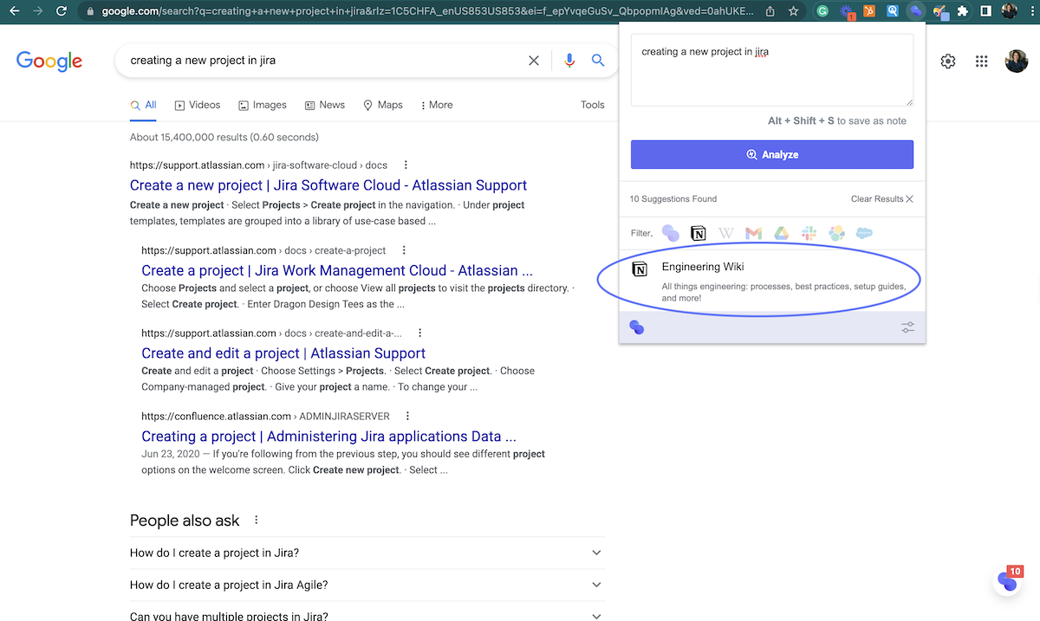Open options menu for create-a-project result

pyautogui.click(x=405, y=249)
